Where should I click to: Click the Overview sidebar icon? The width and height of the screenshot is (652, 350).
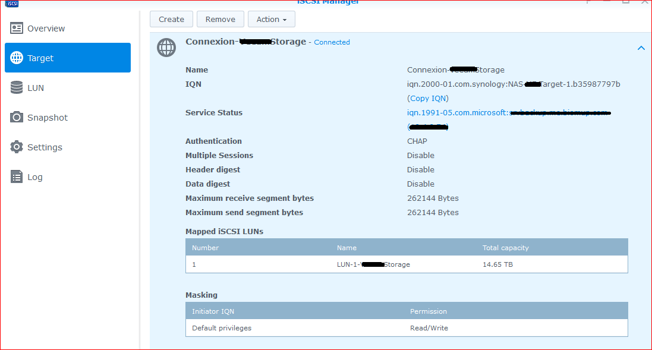[x=17, y=29]
